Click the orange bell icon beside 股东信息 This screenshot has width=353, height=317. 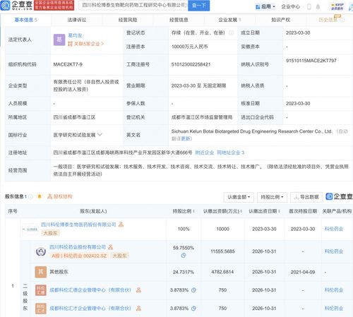point(40,196)
